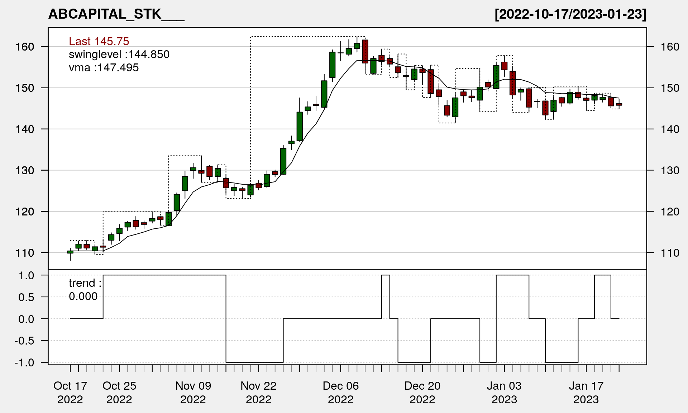
Task: Click the 160 label on left price axis
Action: (25, 47)
